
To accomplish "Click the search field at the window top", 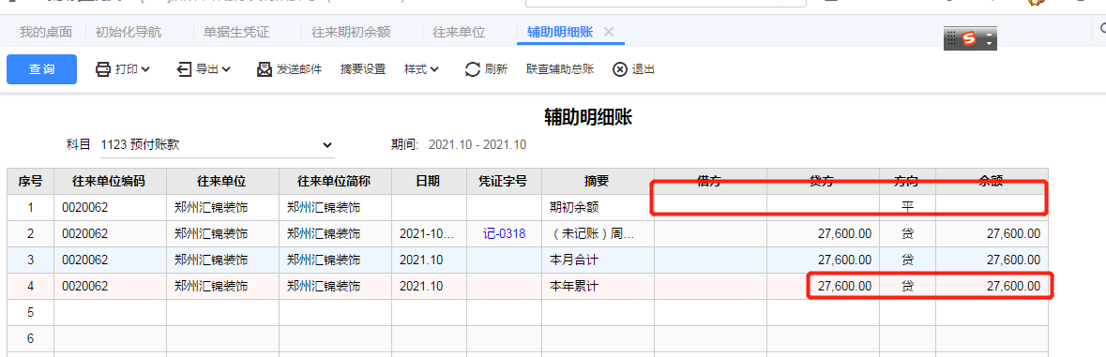I will pos(666,3).
